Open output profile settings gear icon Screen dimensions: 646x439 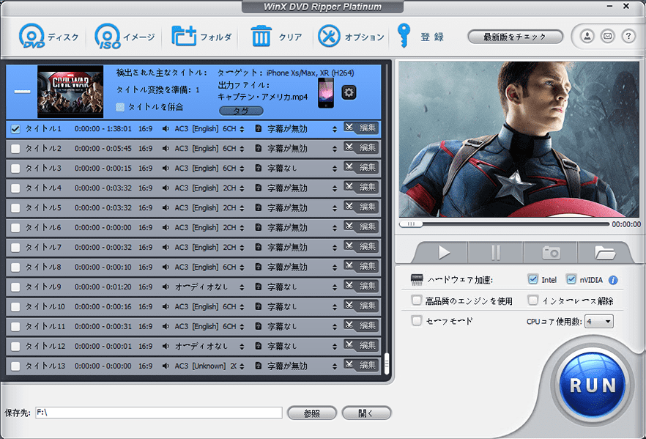tap(349, 92)
